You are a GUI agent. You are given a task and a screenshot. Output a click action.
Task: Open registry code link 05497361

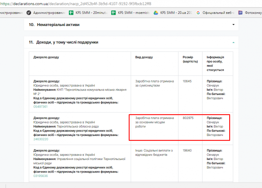tap(41, 106)
